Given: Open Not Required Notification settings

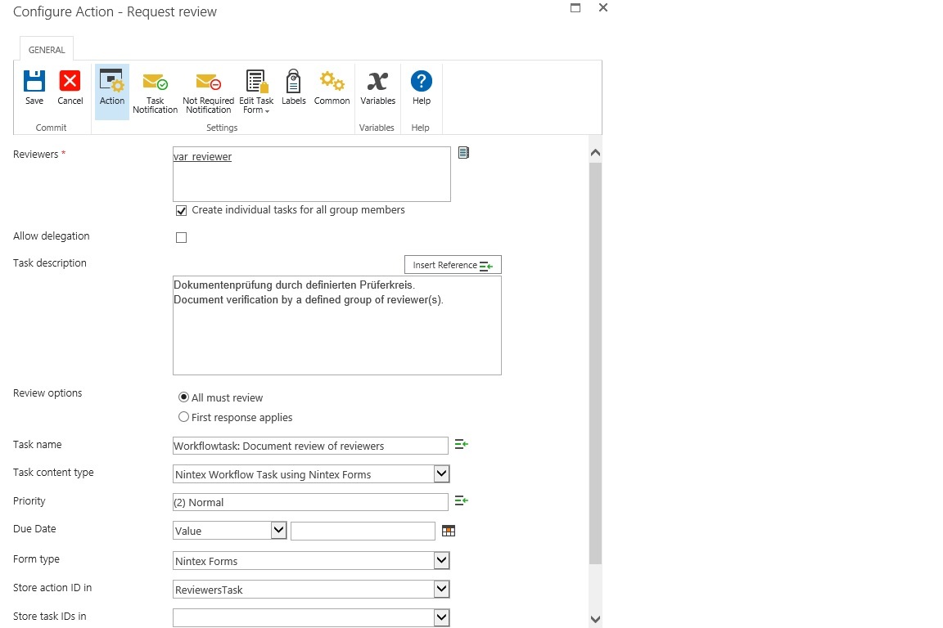Looking at the screenshot, I should 208,92.
